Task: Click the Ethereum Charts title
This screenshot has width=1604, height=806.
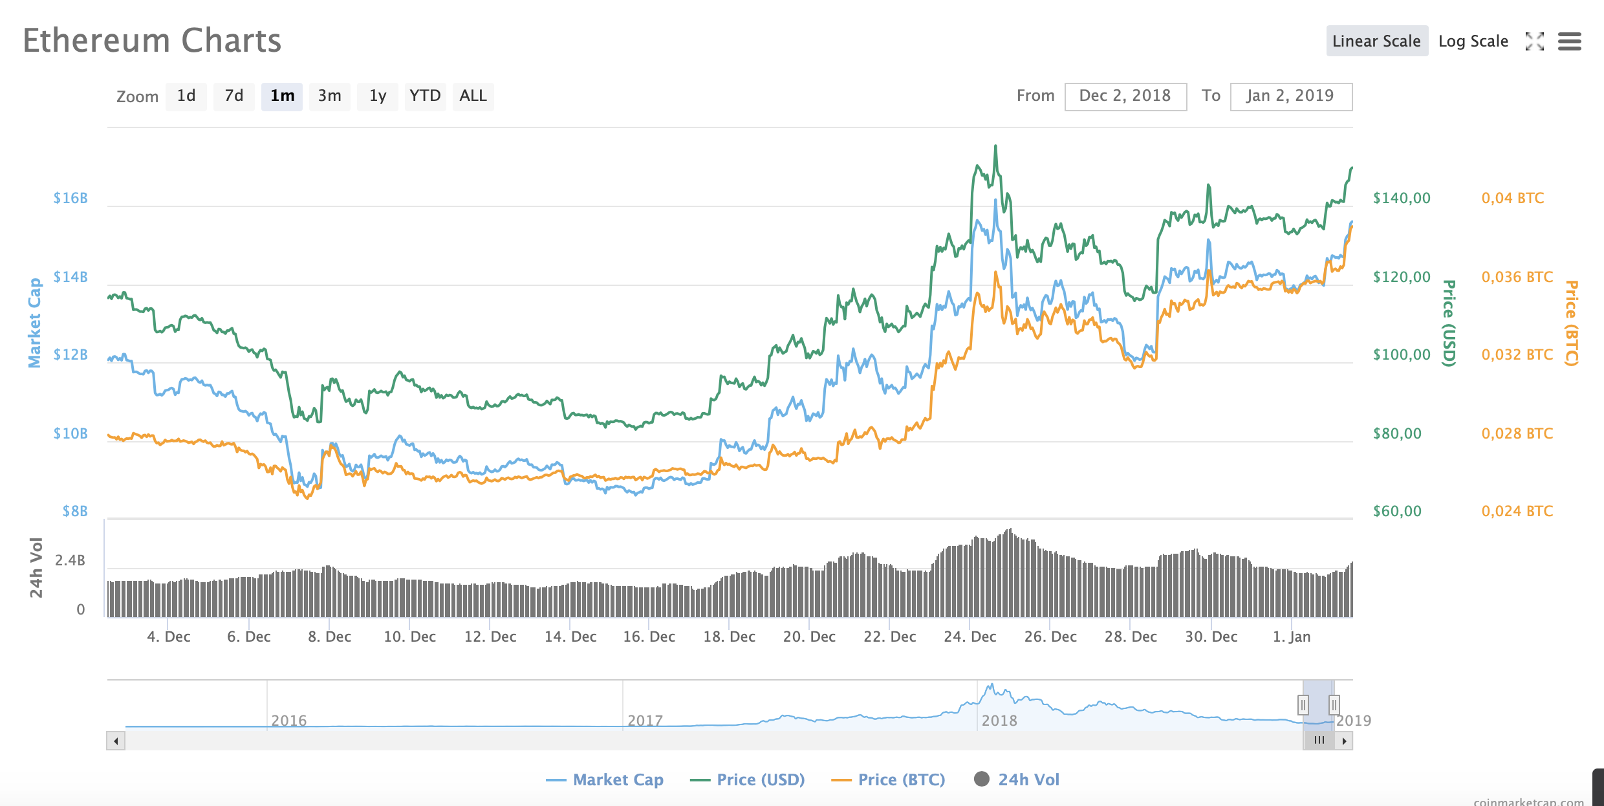Action: (x=152, y=41)
